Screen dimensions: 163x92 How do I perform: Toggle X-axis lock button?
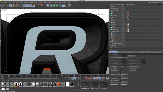point(24,5)
